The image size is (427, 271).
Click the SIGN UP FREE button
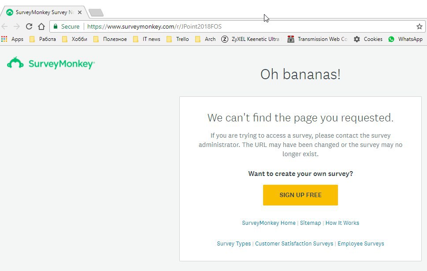[301, 195]
